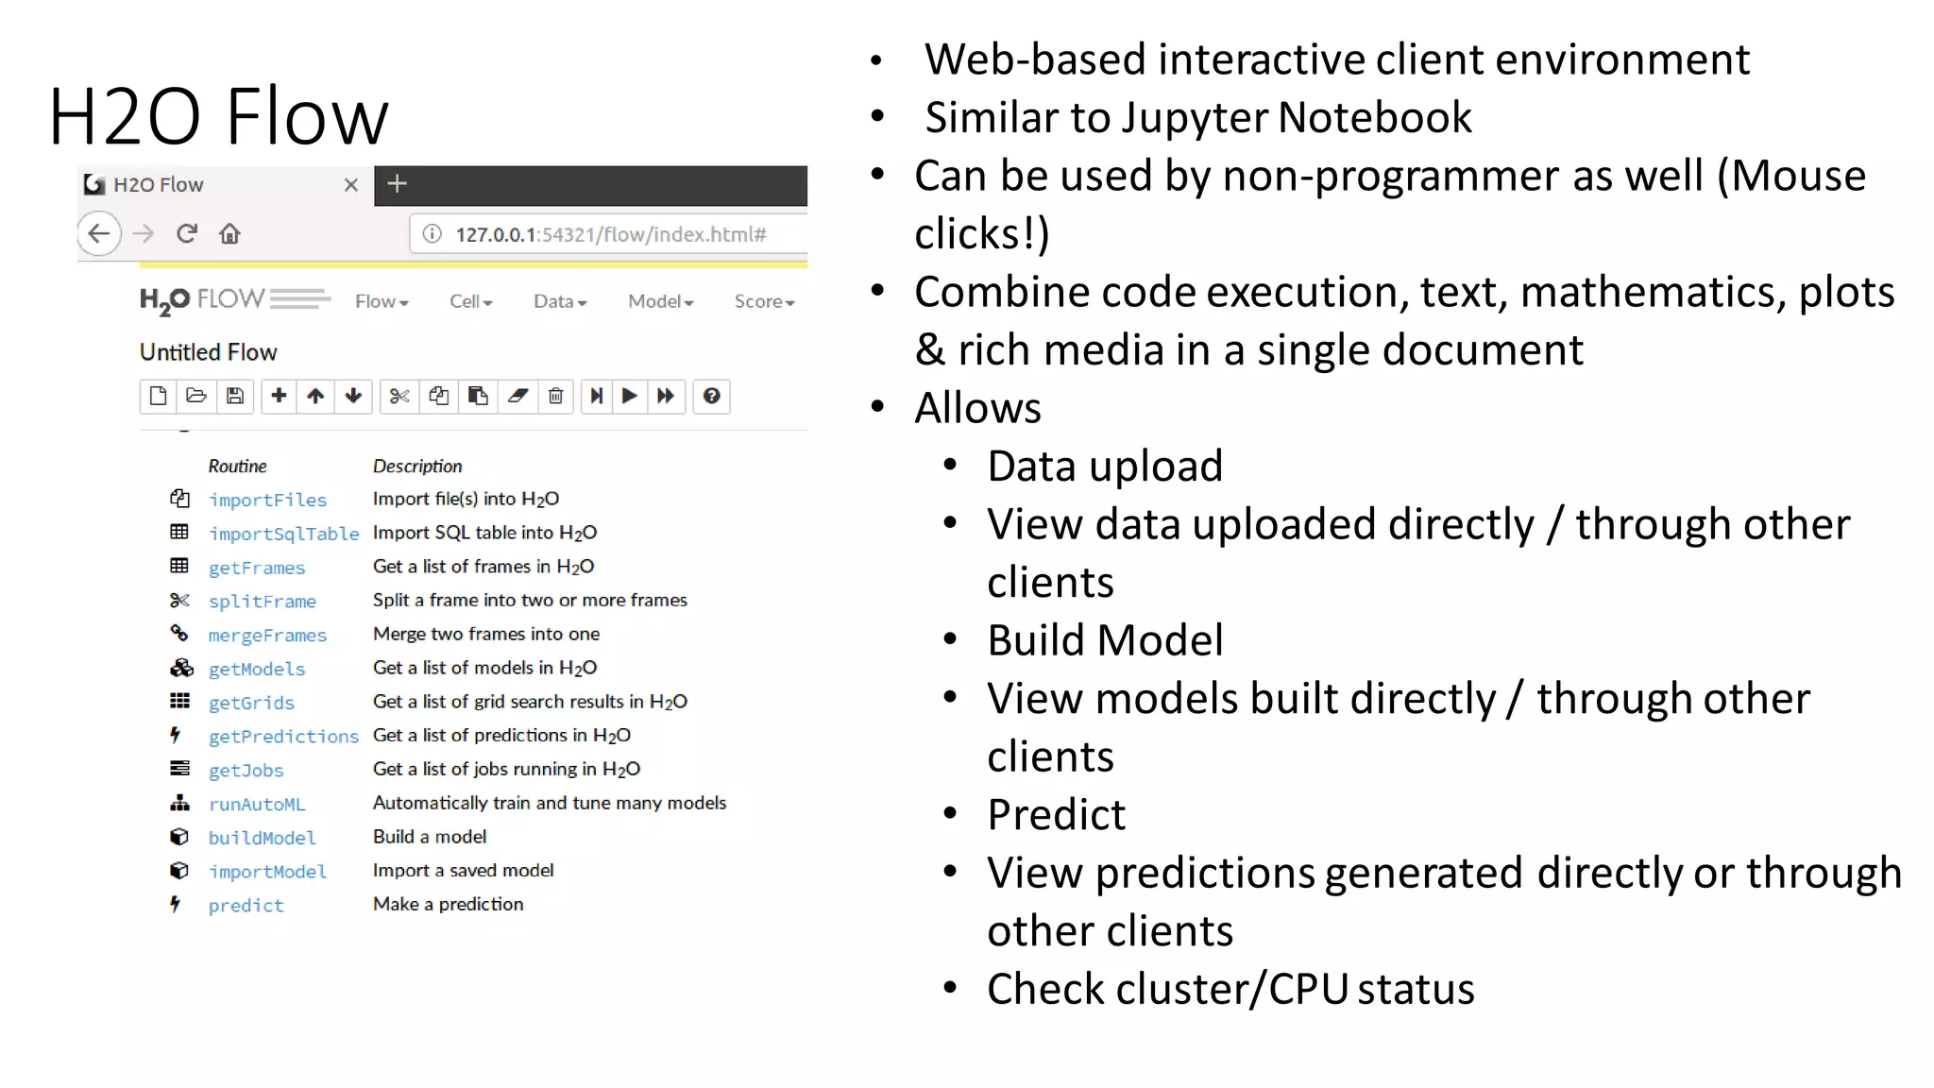Image resolution: width=1934 pixels, height=1088 pixels.
Task: Save the flow with the floppy disk icon
Action: point(235,396)
